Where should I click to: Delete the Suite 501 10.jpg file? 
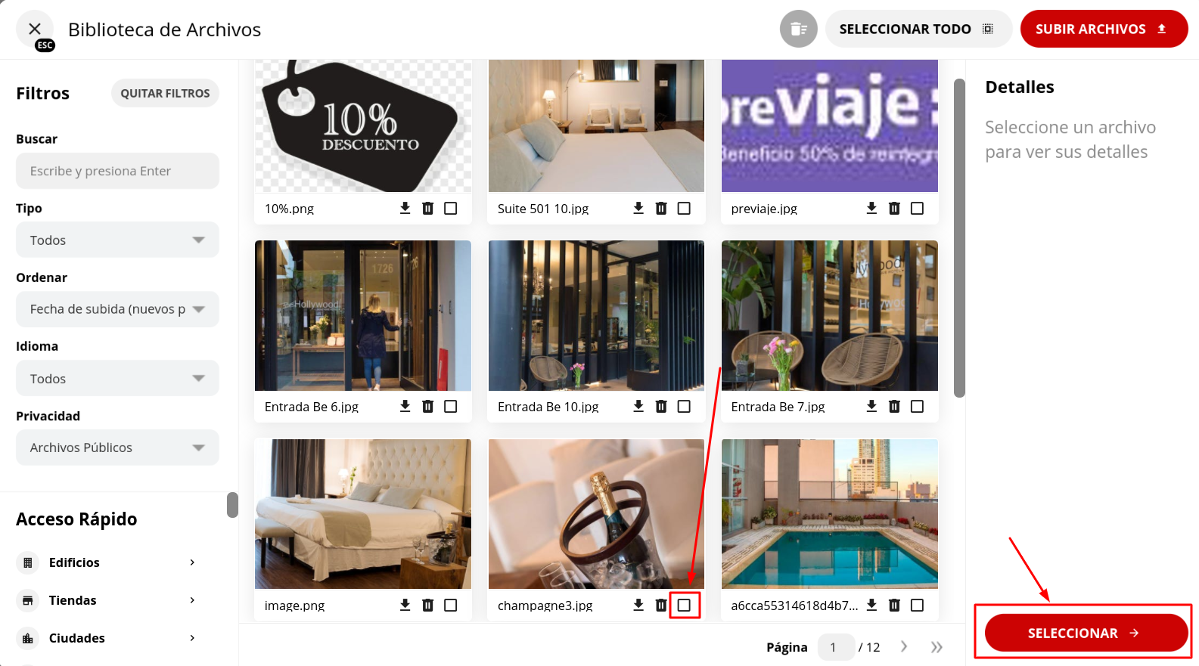click(661, 208)
